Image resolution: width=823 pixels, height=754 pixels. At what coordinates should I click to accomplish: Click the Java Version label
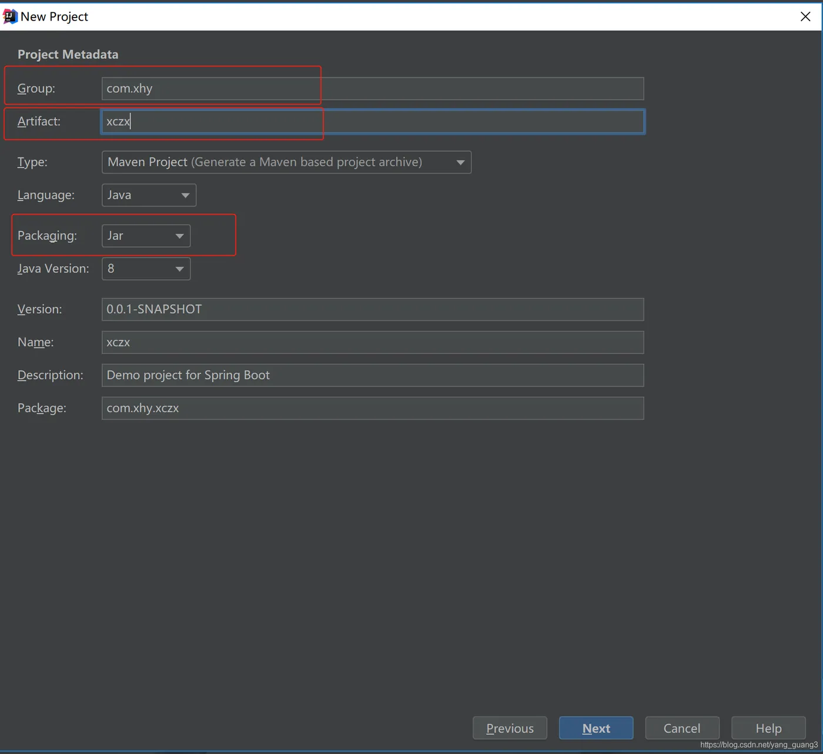53,268
